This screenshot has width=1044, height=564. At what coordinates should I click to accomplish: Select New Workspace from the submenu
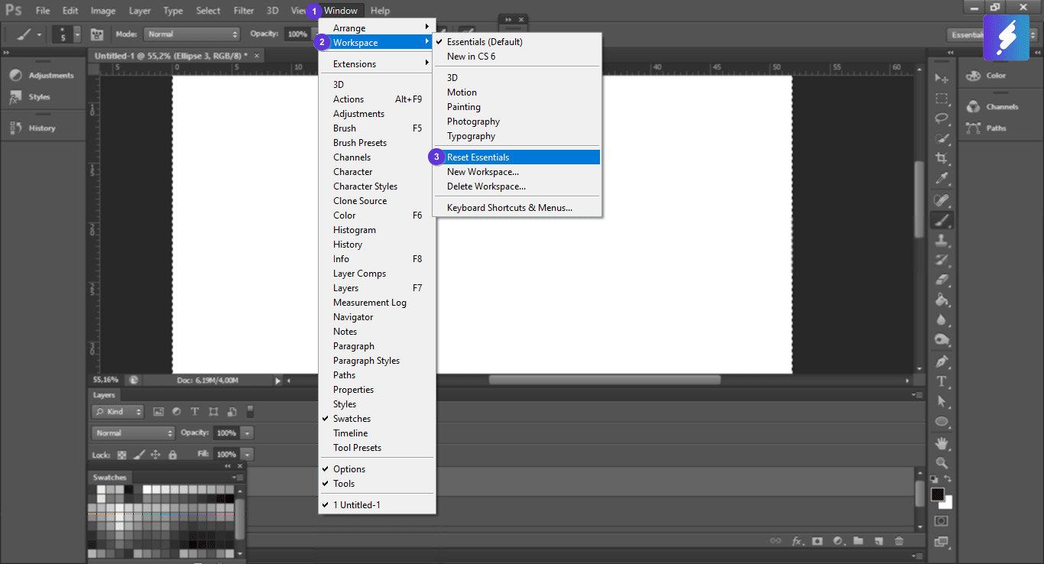(x=482, y=171)
